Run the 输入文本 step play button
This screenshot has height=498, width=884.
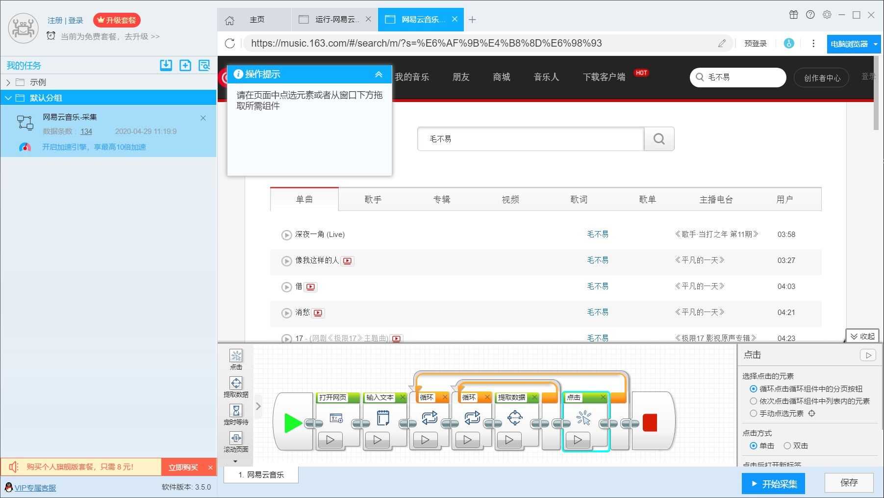(x=377, y=440)
